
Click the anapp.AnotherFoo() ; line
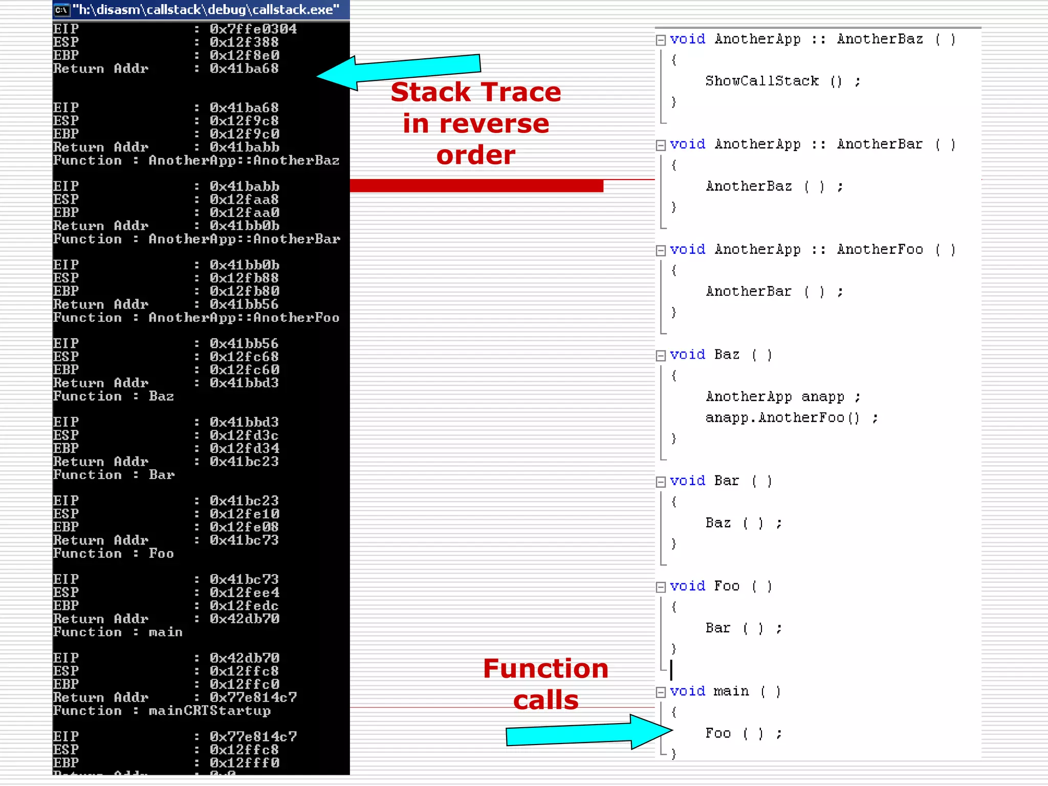tap(792, 418)
